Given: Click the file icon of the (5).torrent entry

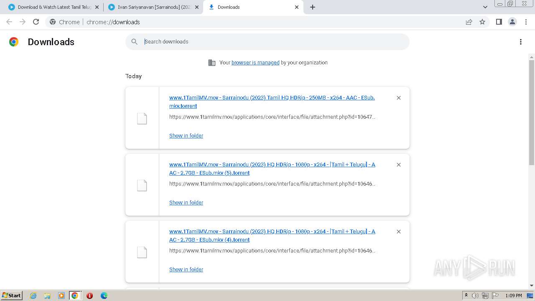Looking at the screenshot, I should click(142, 186).
